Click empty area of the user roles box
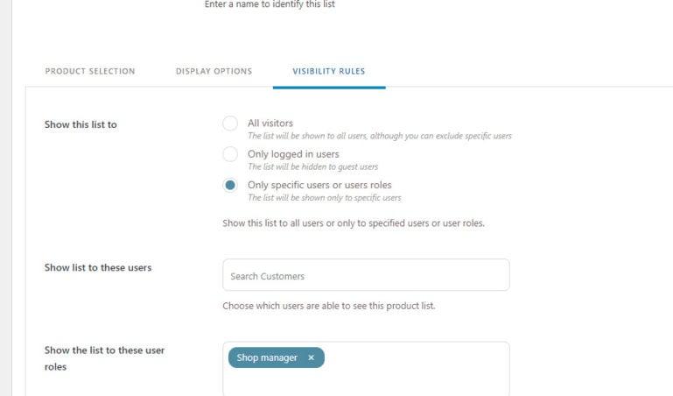Image resolution: width=673 pixels, height=396 pixels. [417, 370]
